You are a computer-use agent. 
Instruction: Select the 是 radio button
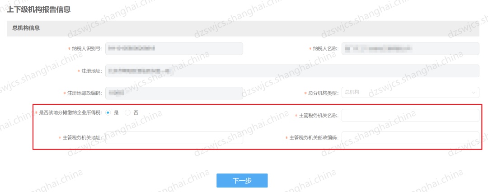[108, 113]
